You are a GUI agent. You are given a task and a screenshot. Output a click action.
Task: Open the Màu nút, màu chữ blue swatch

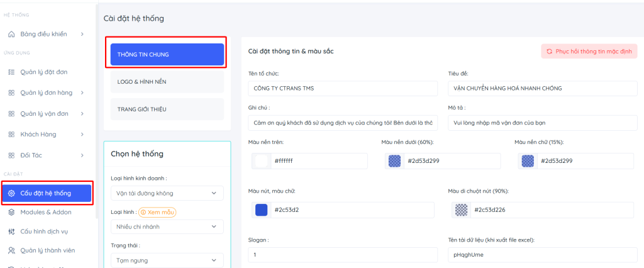(262, 209)
